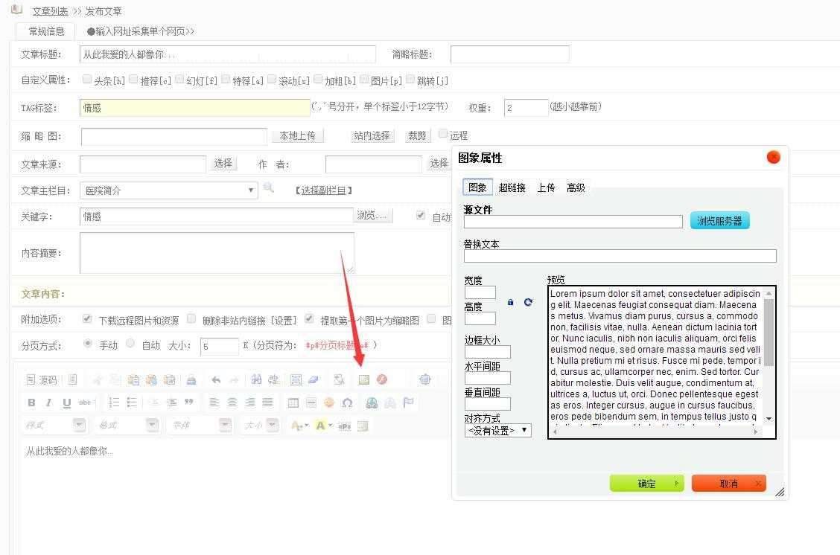840x555 pixels.
Task: Click the block quote icon
Action: point(188,402)
